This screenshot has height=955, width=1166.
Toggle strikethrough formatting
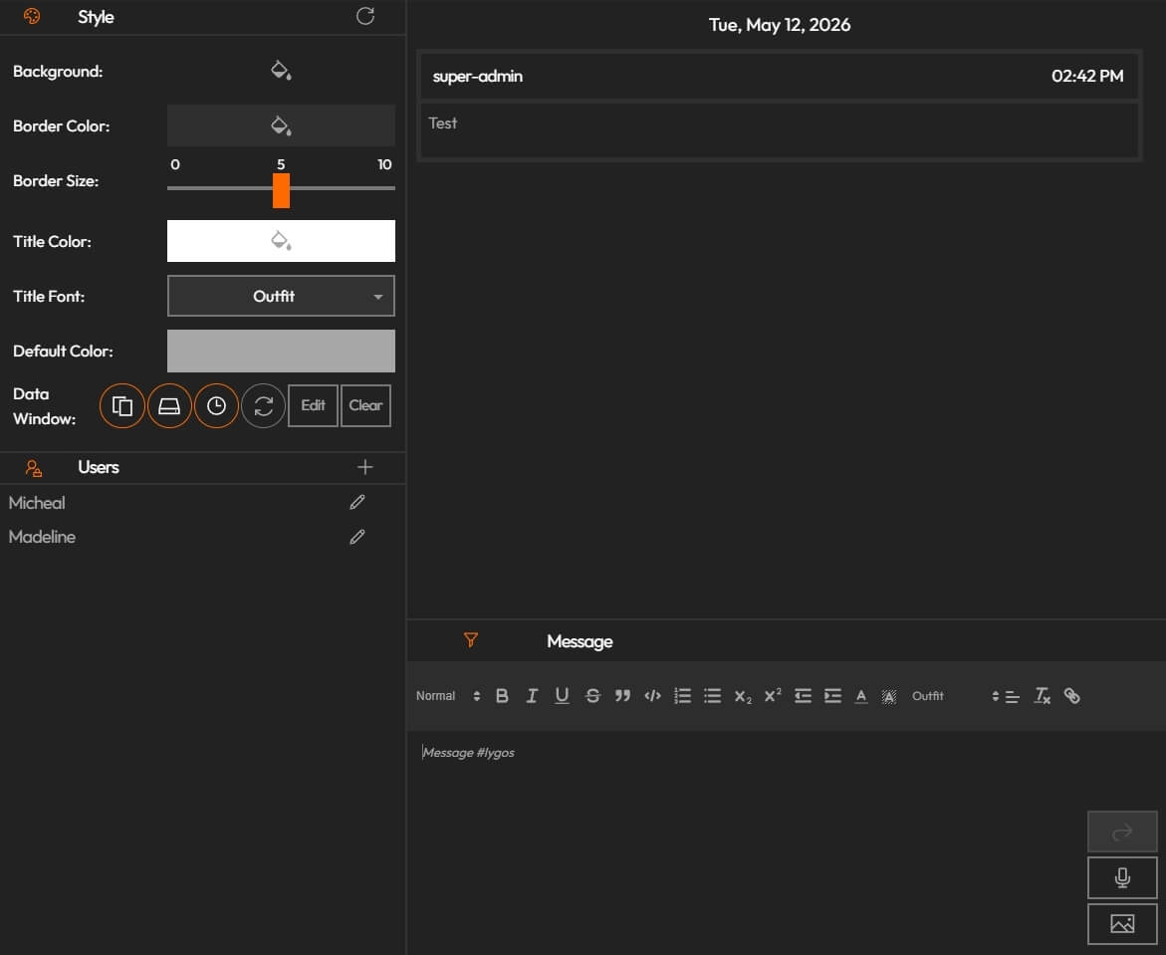pos(592,696)
